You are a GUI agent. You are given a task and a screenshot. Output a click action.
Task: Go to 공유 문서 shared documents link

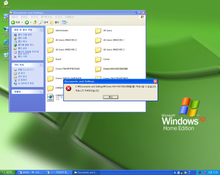coord(22,76)
